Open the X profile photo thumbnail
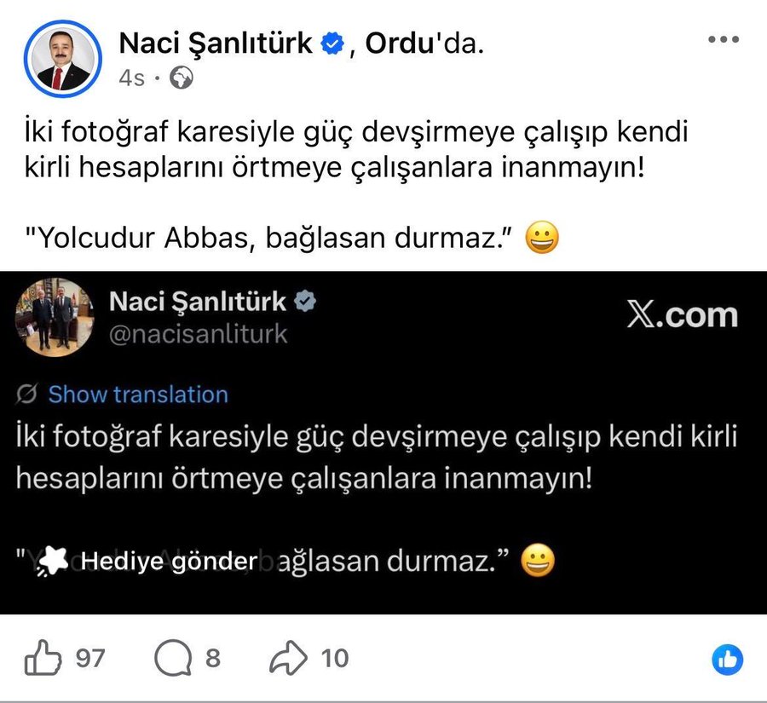Image resolution: width=767 pixels, height=703 pixels. click(55, 317)
